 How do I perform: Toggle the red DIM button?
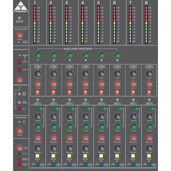19,109
